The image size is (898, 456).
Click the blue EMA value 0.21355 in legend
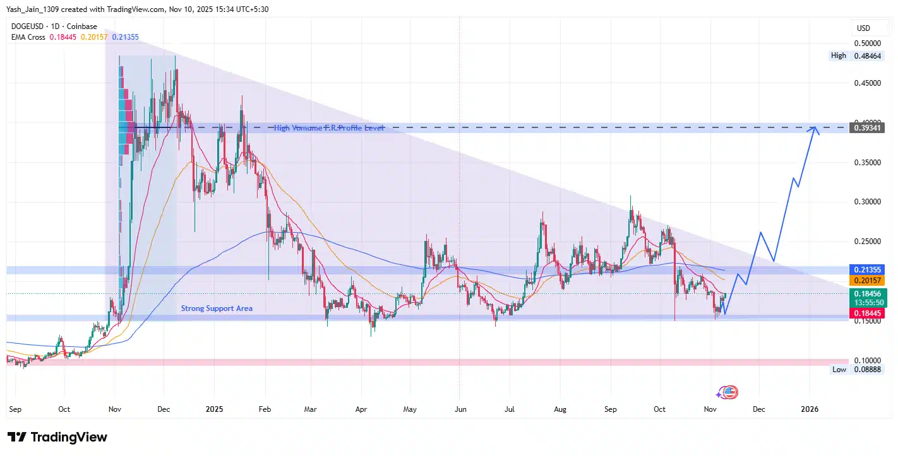[125, 37]
